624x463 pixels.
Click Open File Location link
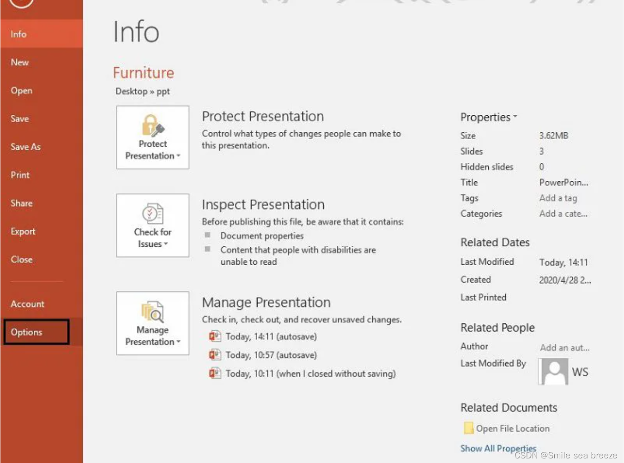tap(513, 428)
